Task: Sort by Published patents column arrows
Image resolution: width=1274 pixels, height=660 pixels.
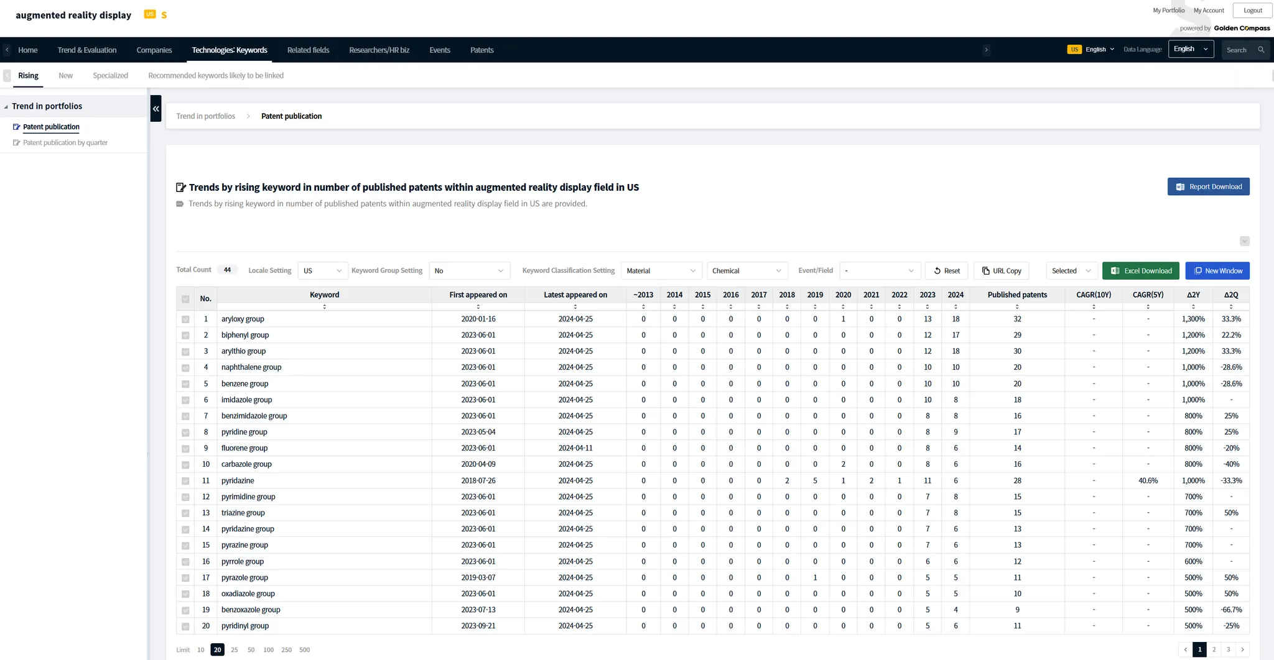Action: coord(1017,306)
